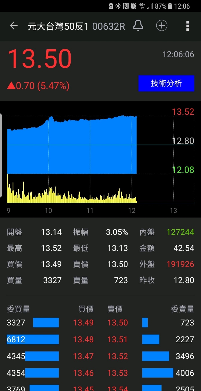Tap the NFC status bar icon
The width and height of the screenshot is (201, 391).
[x=125, y=6]
